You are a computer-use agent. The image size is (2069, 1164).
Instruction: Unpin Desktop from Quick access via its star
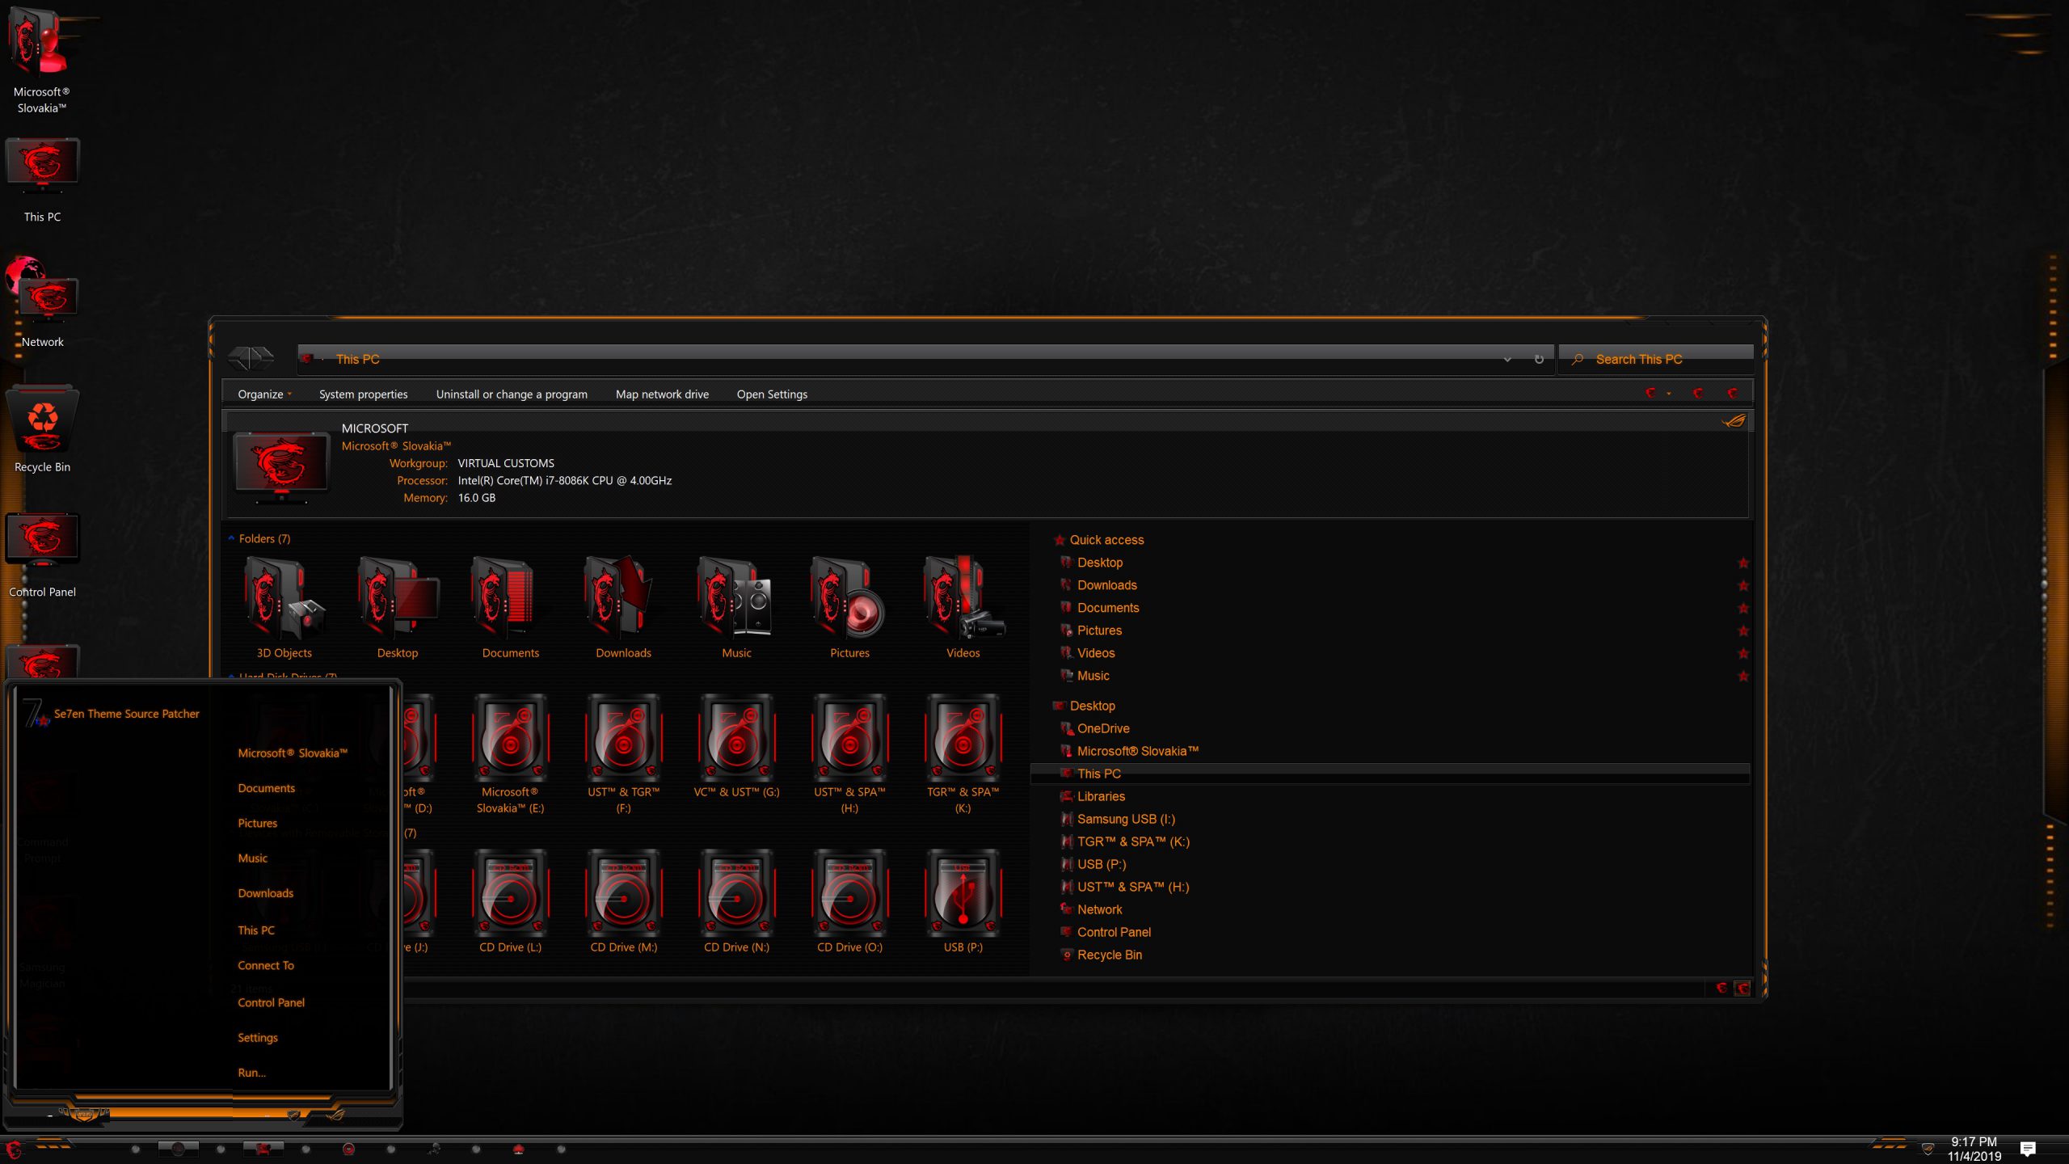[1742, 563]
